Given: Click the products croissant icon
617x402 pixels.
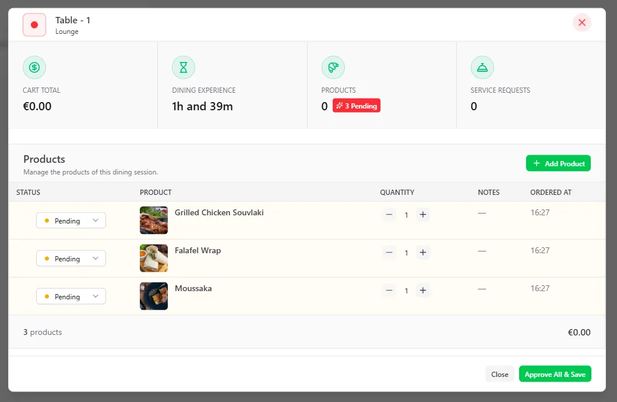Looking at the screenshot, I should coord(333,68).
